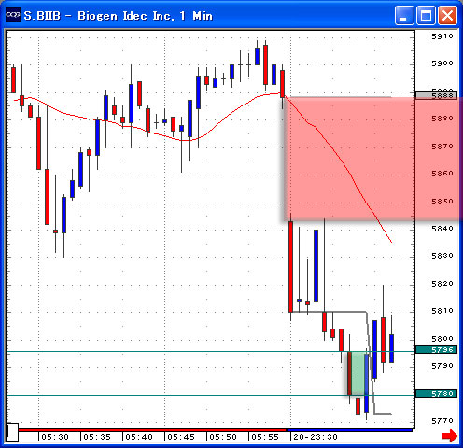The height and width of the screenshot is (448, 463).
Task: Click the 5820 price axis label
Action: pos(442,284)
